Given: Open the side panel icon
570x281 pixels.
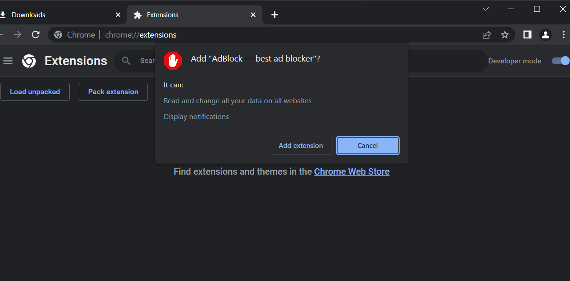Looking at the screenshot, I should 527,34.
